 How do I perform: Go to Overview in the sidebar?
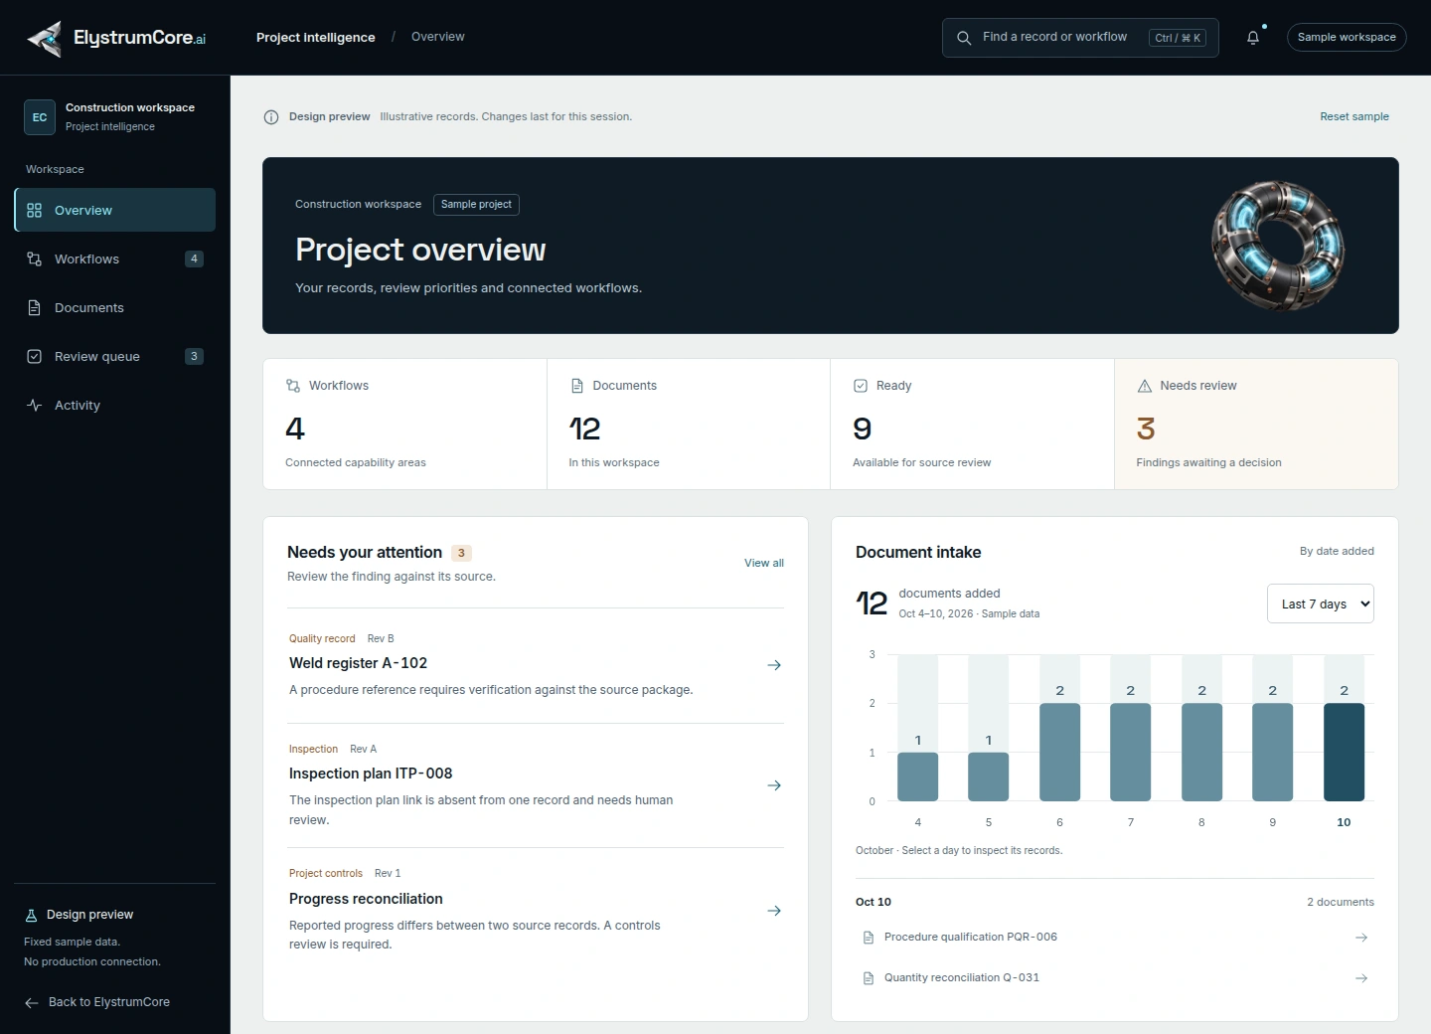pos(115,210)
